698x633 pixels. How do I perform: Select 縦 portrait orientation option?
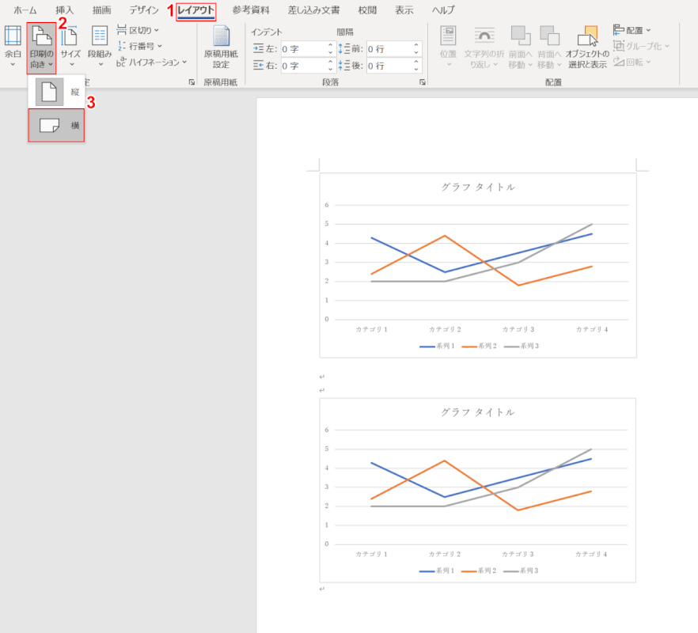pyautogui.click(x=56, y=92)
